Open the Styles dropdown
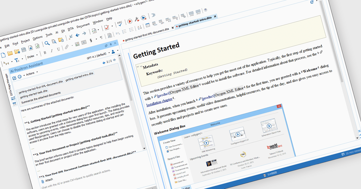361x189 pixels. tap(32, 56)
